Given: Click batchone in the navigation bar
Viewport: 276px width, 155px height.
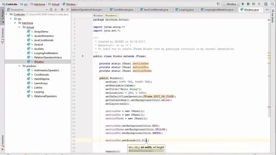Looking at the screenshot, I should pos(38,4).
